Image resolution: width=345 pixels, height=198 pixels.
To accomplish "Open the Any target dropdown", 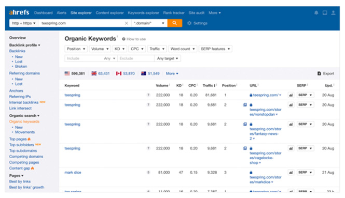I will tap(168, 58).
